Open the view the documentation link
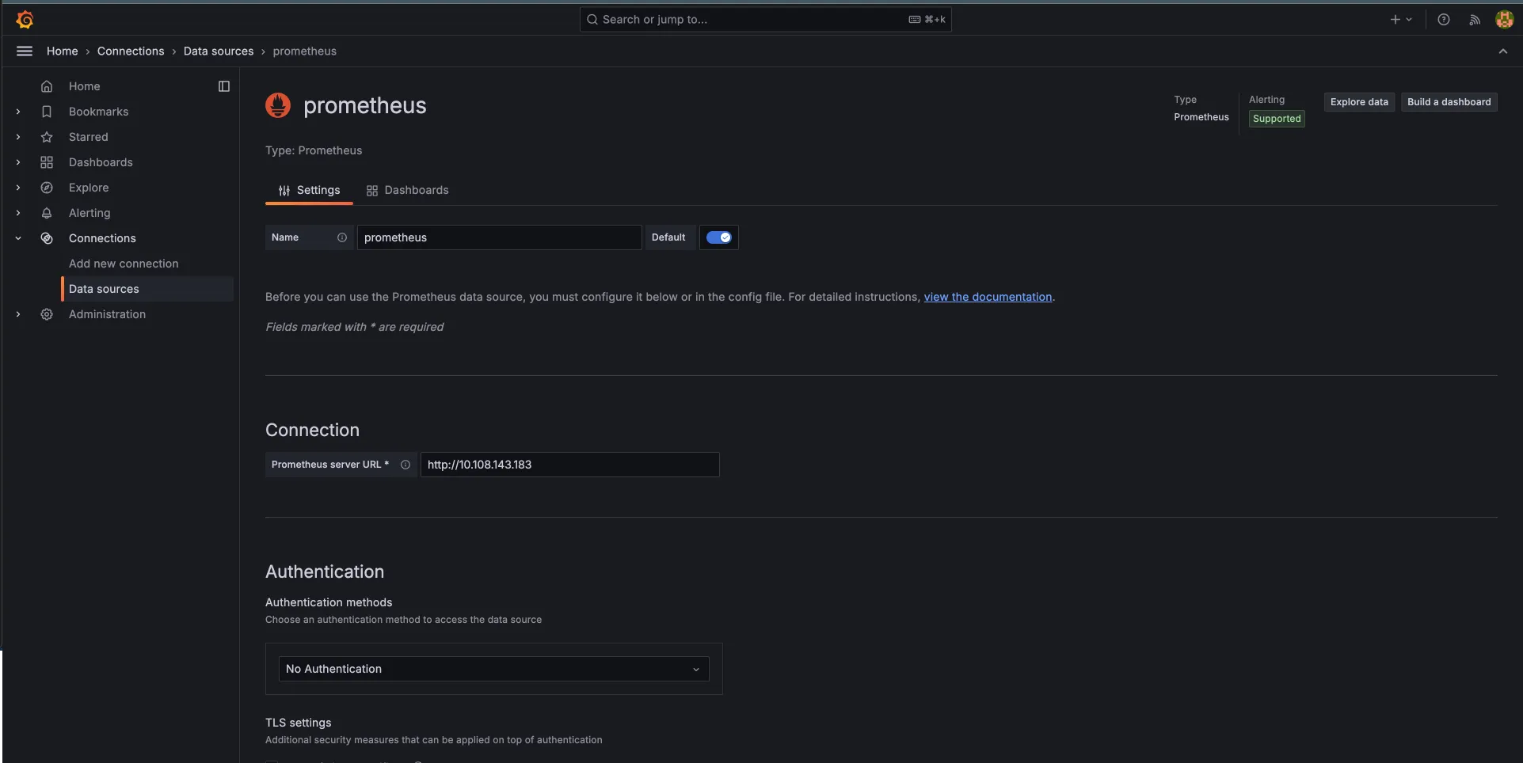This screenshot has height=763, width=1523. [x=988, y=297]
